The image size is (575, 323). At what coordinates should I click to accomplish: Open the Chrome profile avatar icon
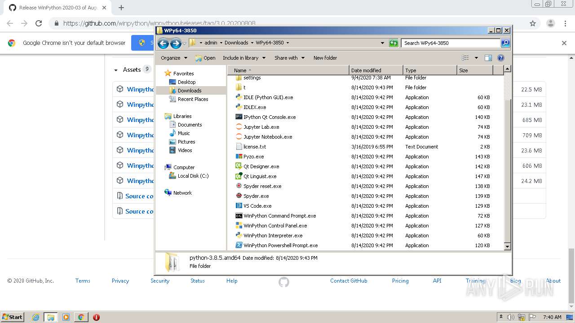(x=551, y=23)
